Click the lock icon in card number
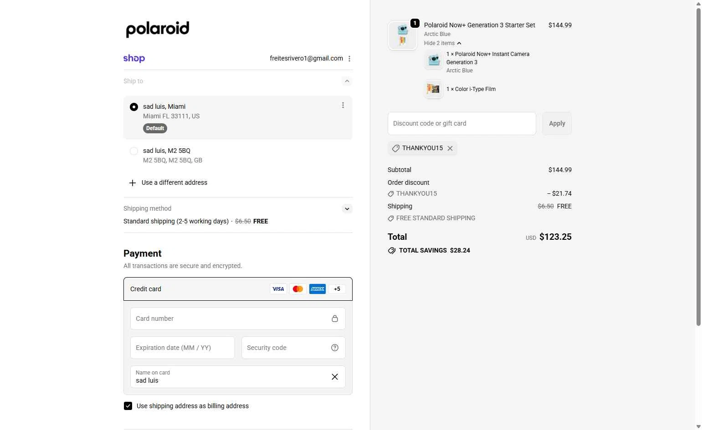This screenshot has width=702, height=430. click(x=335, y=319)
